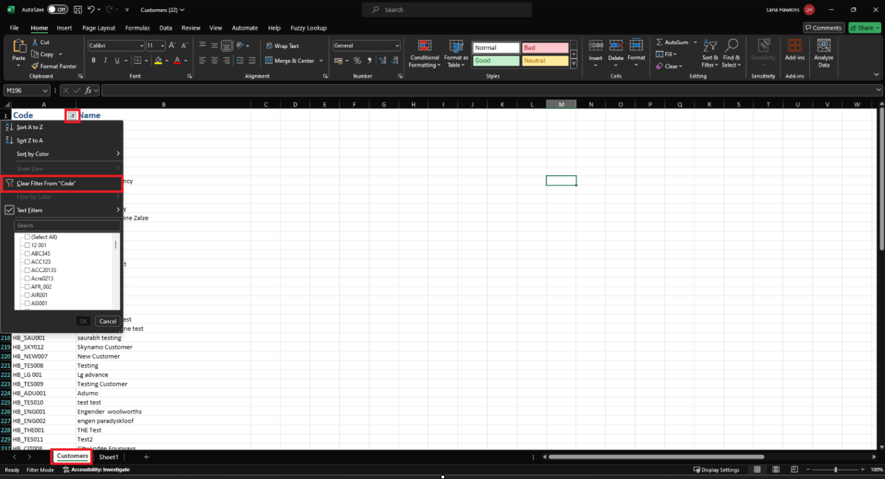Tick the ACC123 filter checkbox
The height and width of the screenshot is (479, 885).
(x=27, y=262)
